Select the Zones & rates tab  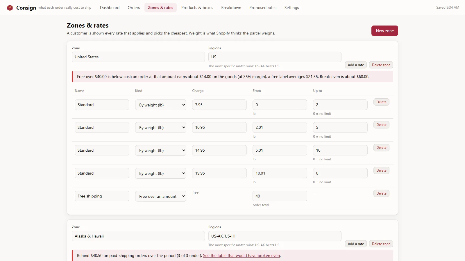160,8
